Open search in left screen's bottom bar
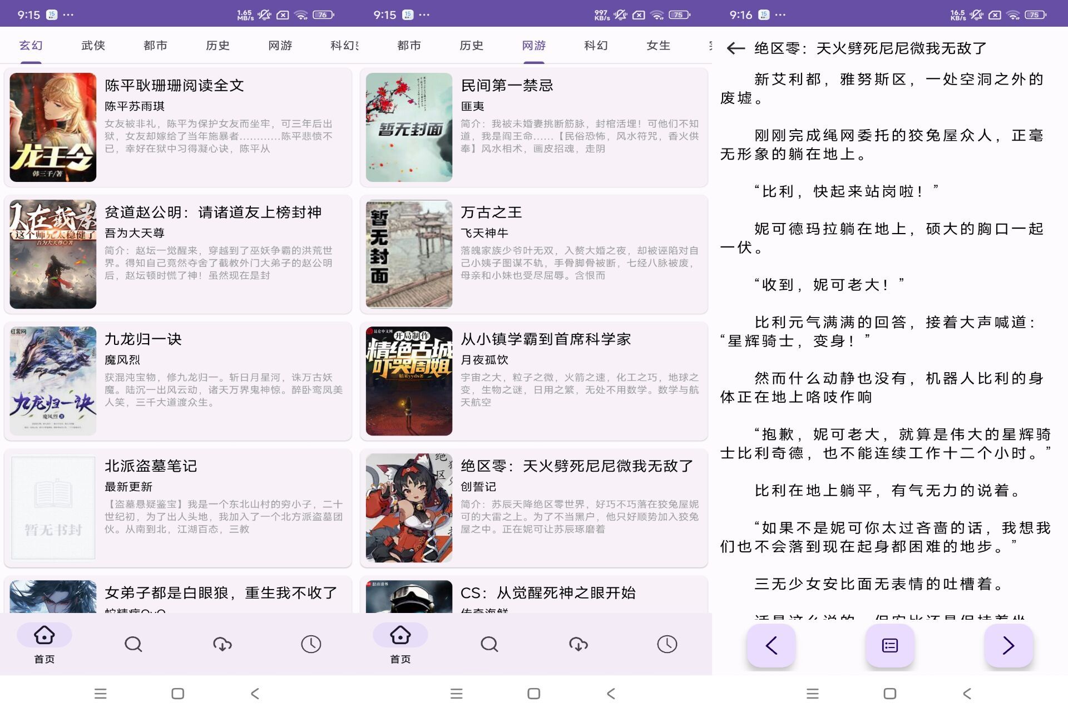The height and width of the screenshot is (712, 1068). coord(133,644)
